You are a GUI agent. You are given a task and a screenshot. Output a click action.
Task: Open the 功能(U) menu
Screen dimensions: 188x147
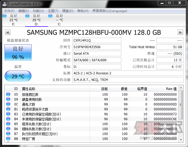coord(38,11)
